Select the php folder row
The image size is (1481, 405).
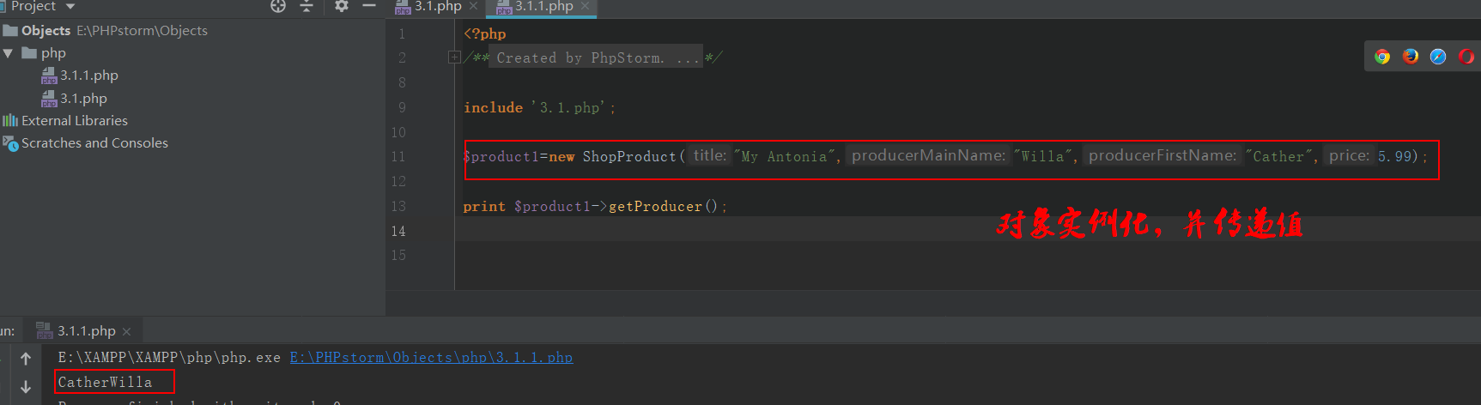click(43, 53)
